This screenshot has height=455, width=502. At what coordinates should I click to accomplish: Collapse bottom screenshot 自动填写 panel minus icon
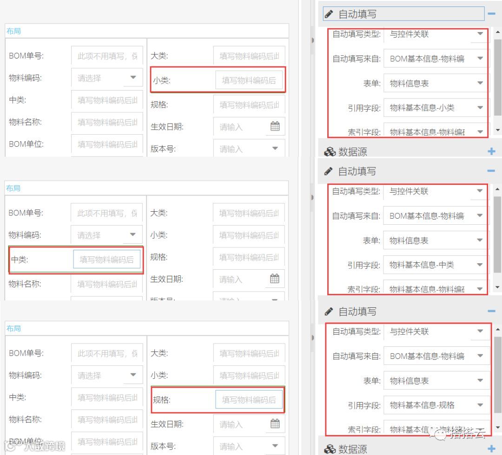click(491, 311)
